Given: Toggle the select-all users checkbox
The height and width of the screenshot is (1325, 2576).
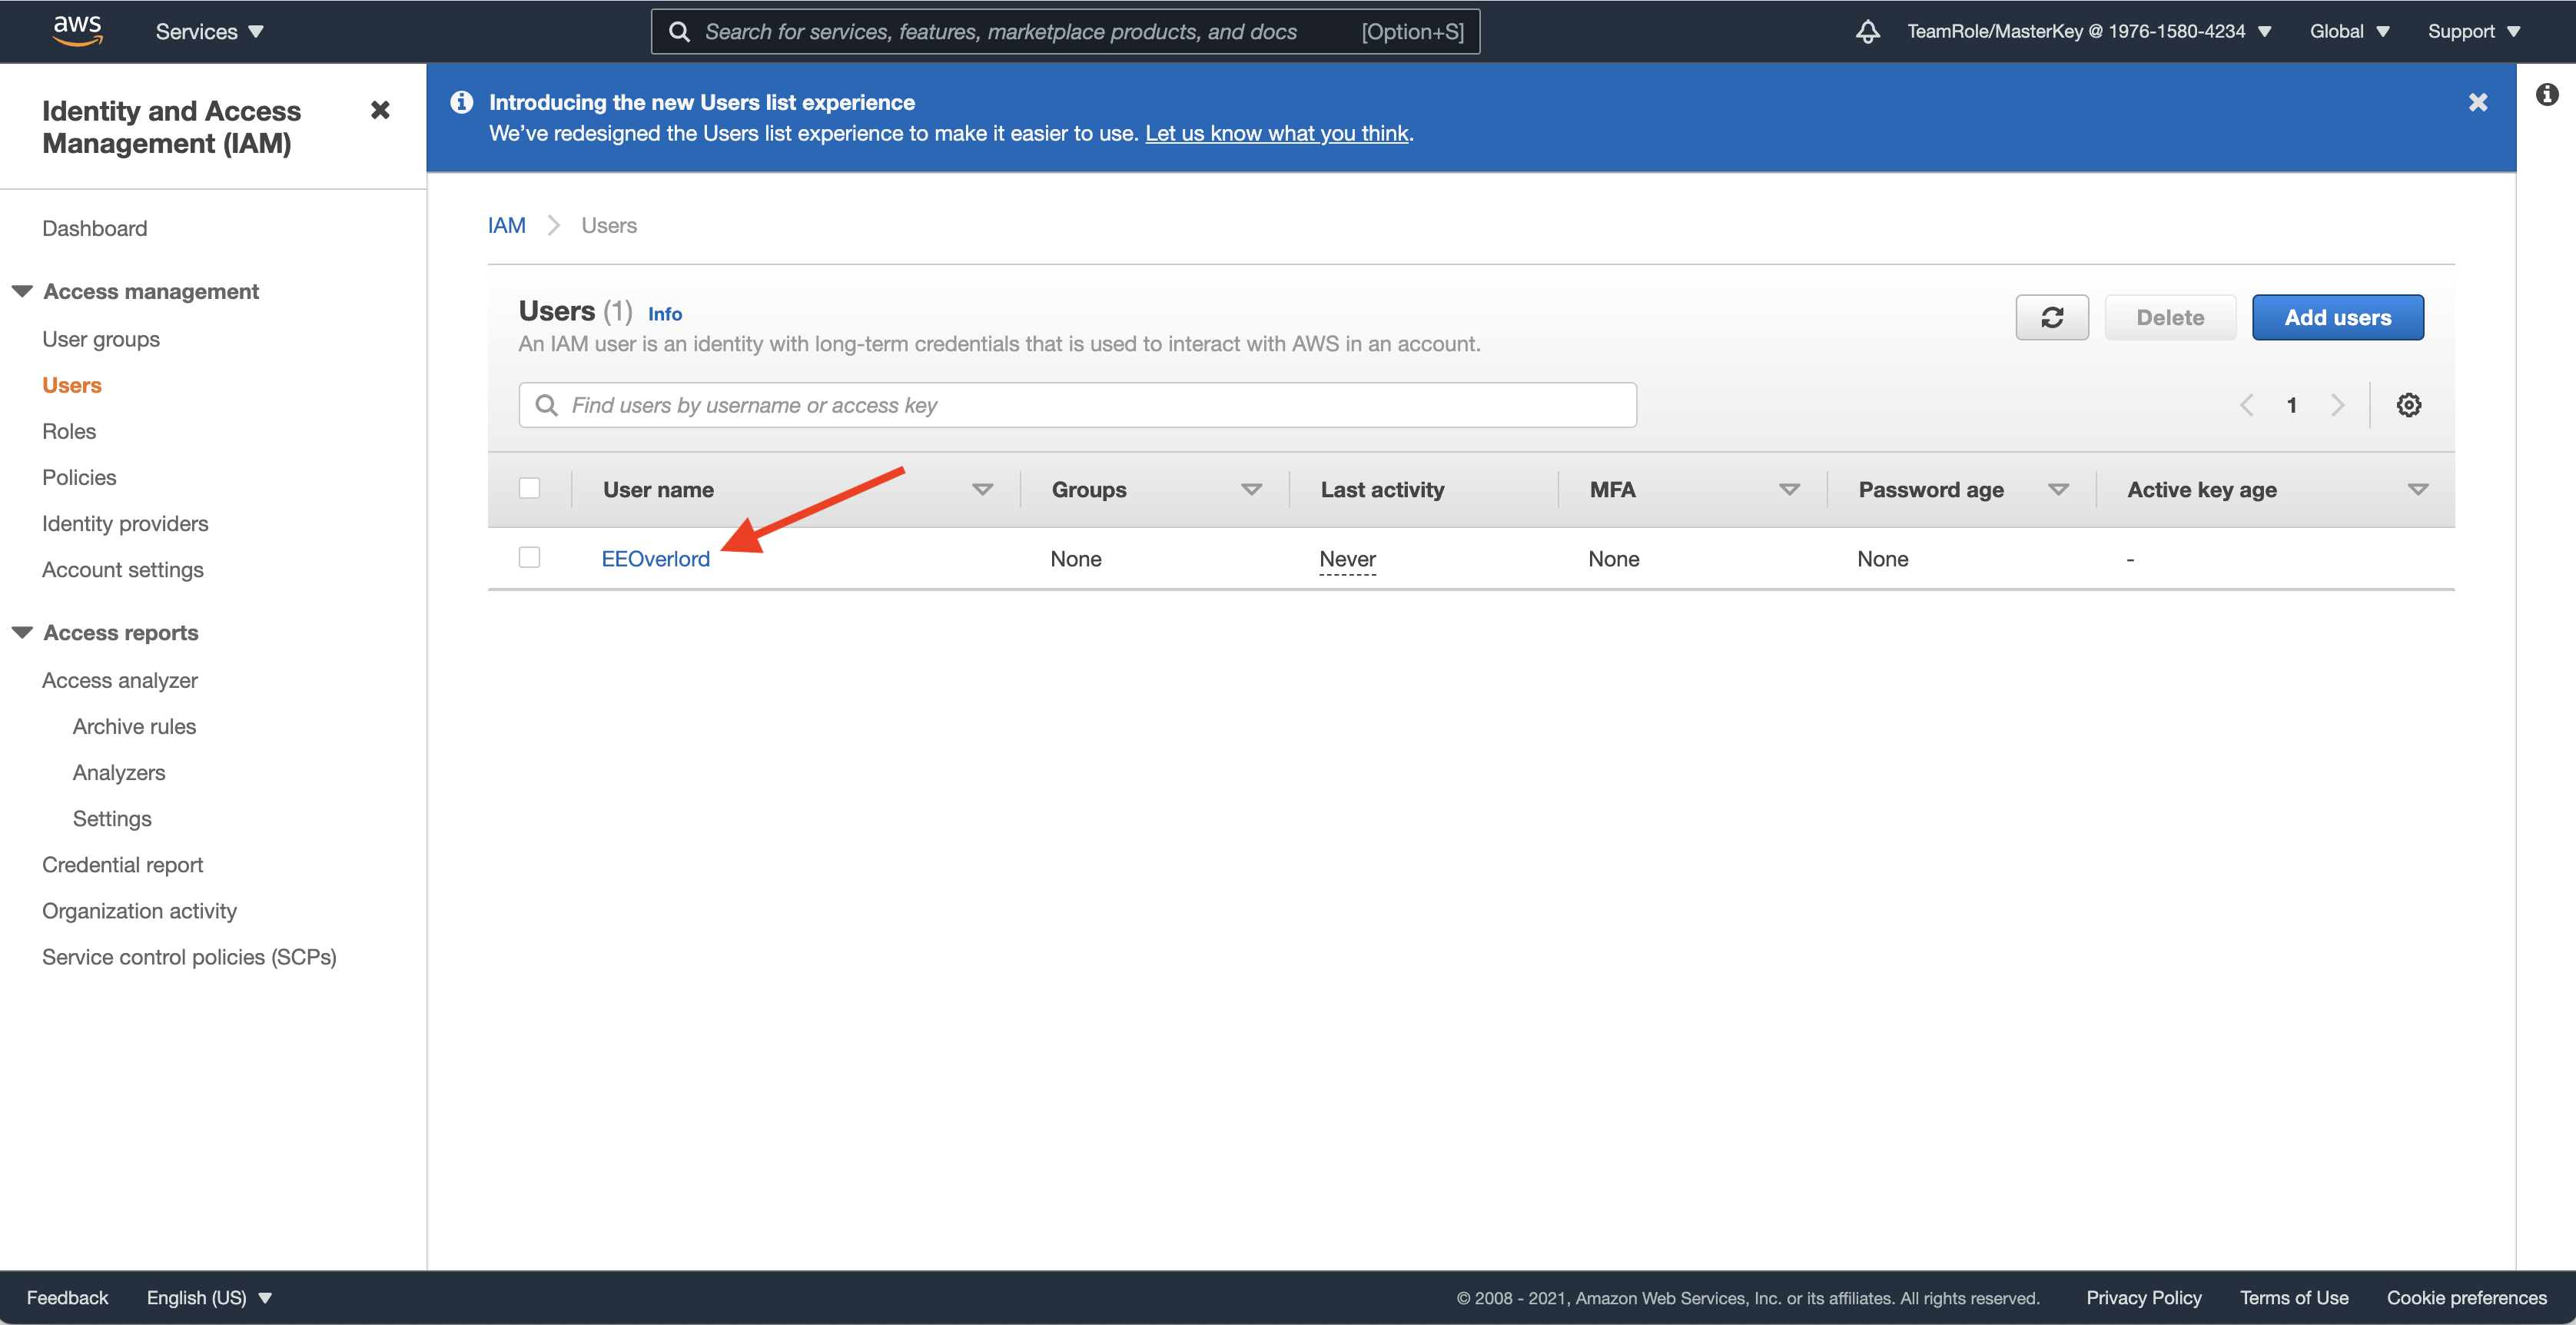Looking at the screenshot, I should point(529,488).
